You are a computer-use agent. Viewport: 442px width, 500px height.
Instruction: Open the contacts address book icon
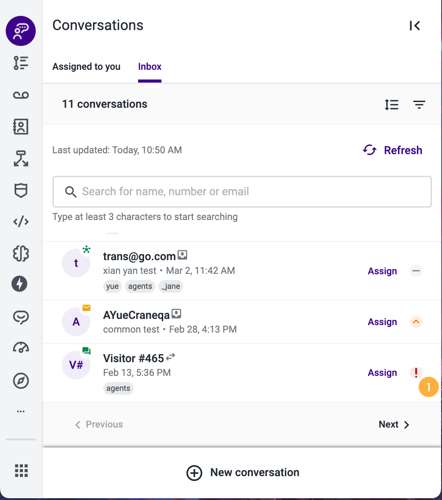click(x=21, y=127)
